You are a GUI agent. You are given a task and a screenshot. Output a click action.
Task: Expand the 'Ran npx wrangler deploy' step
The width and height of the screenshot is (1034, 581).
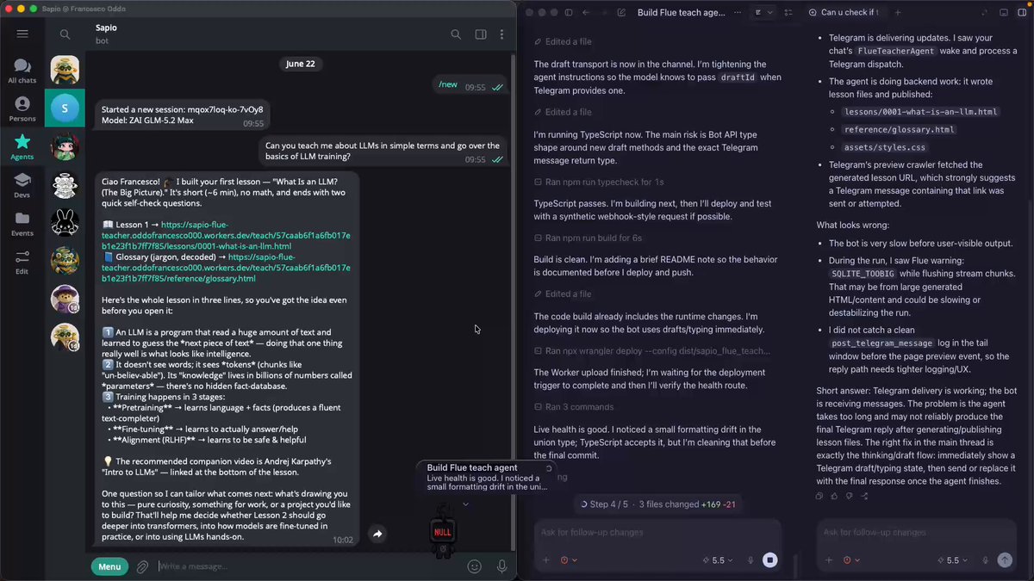click(x=653, y=350)
